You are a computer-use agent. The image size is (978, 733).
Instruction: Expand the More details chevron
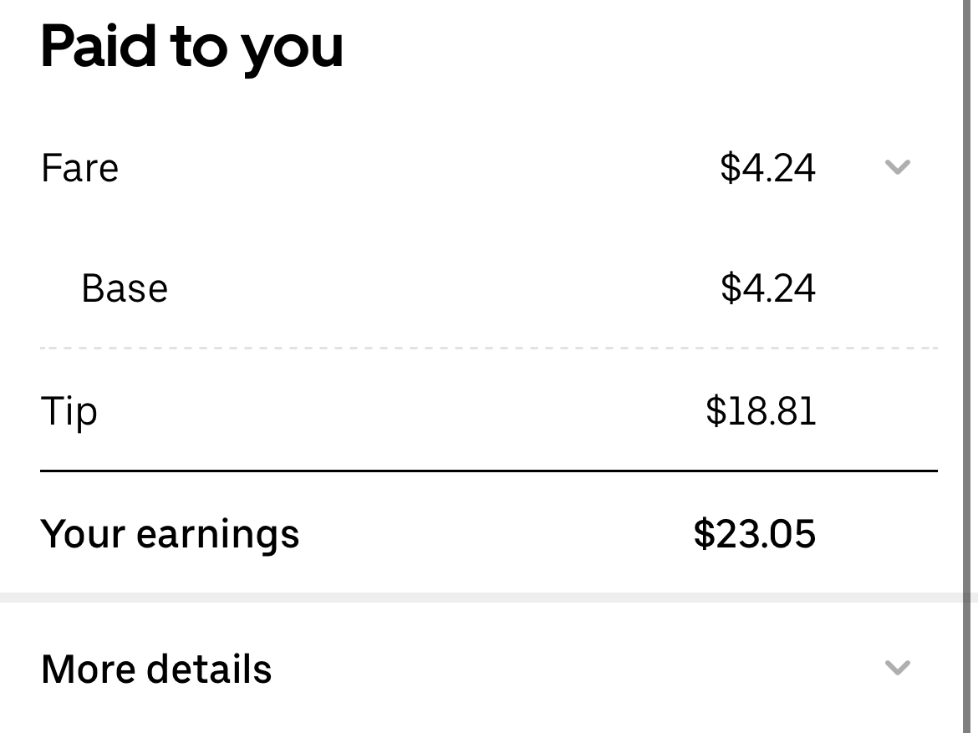point(897,668)
